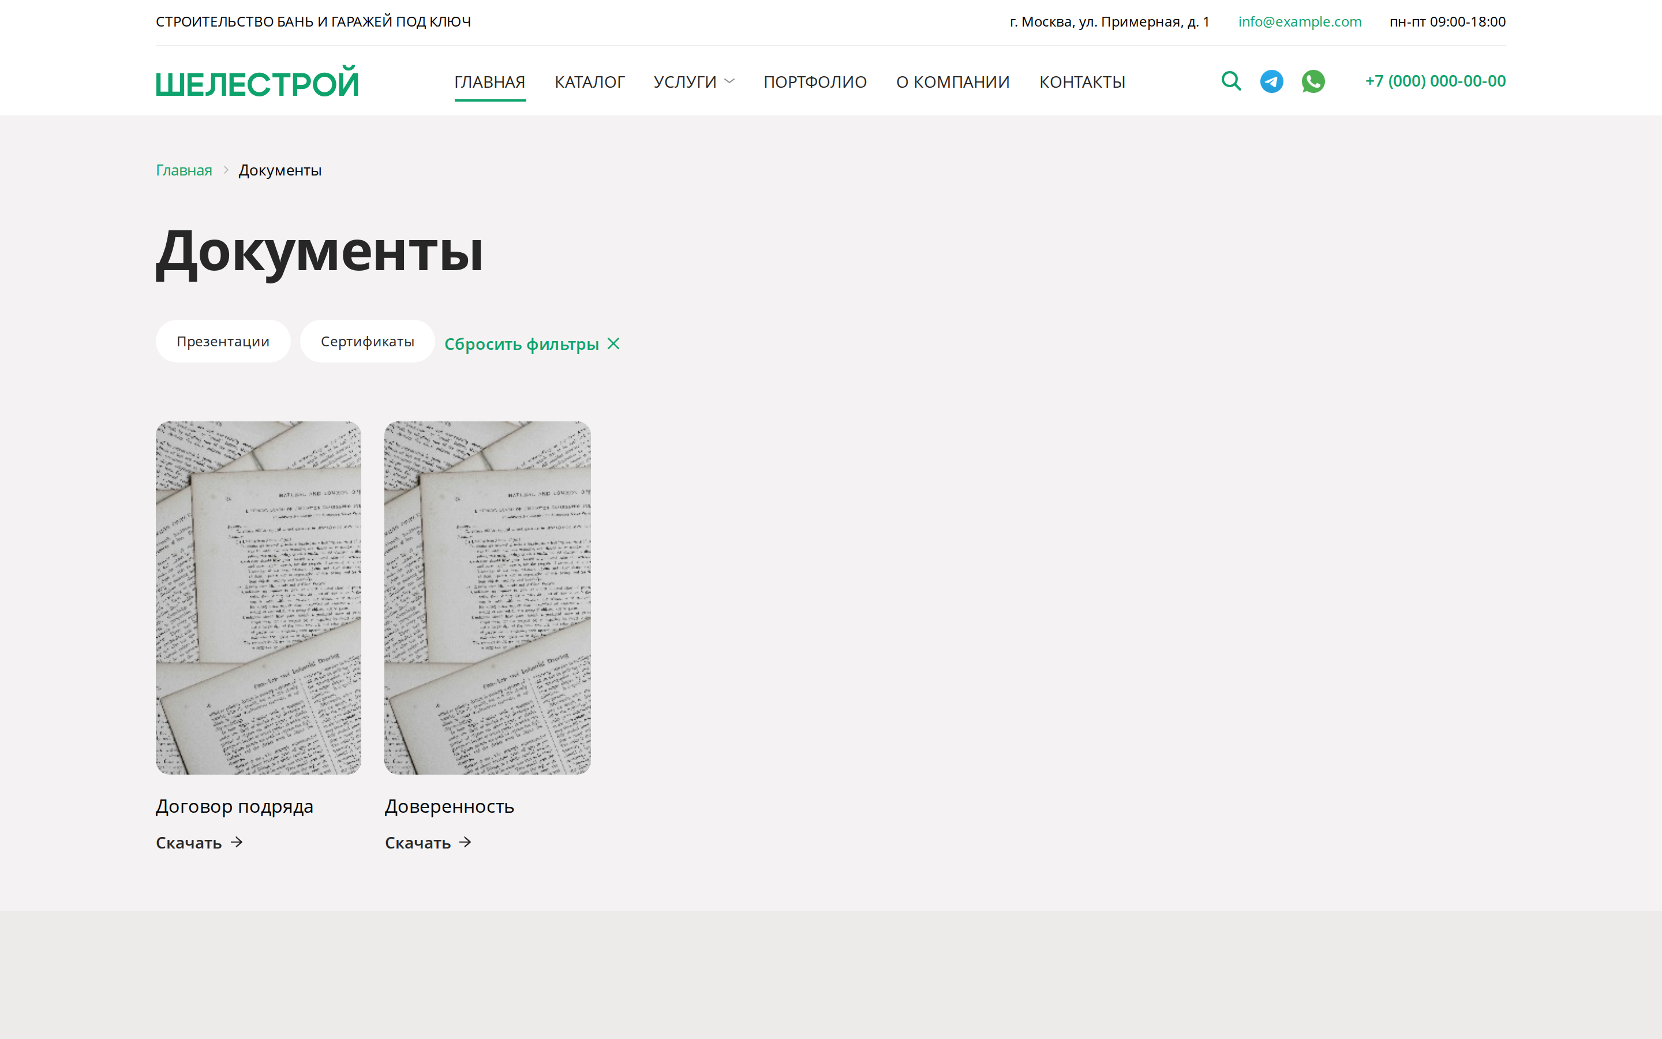Open the search magnifier icon

[x=1231, y=81]
